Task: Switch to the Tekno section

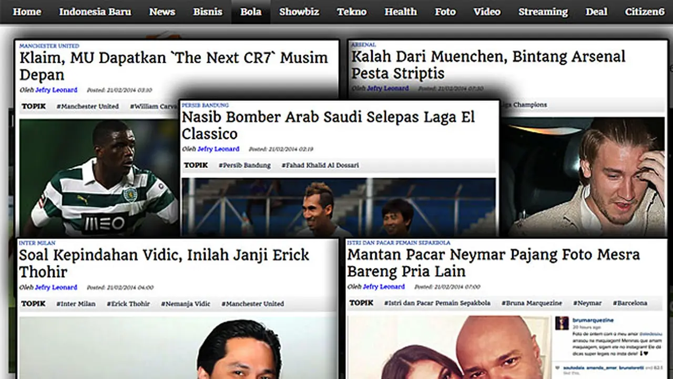Action: coord(352,12)
